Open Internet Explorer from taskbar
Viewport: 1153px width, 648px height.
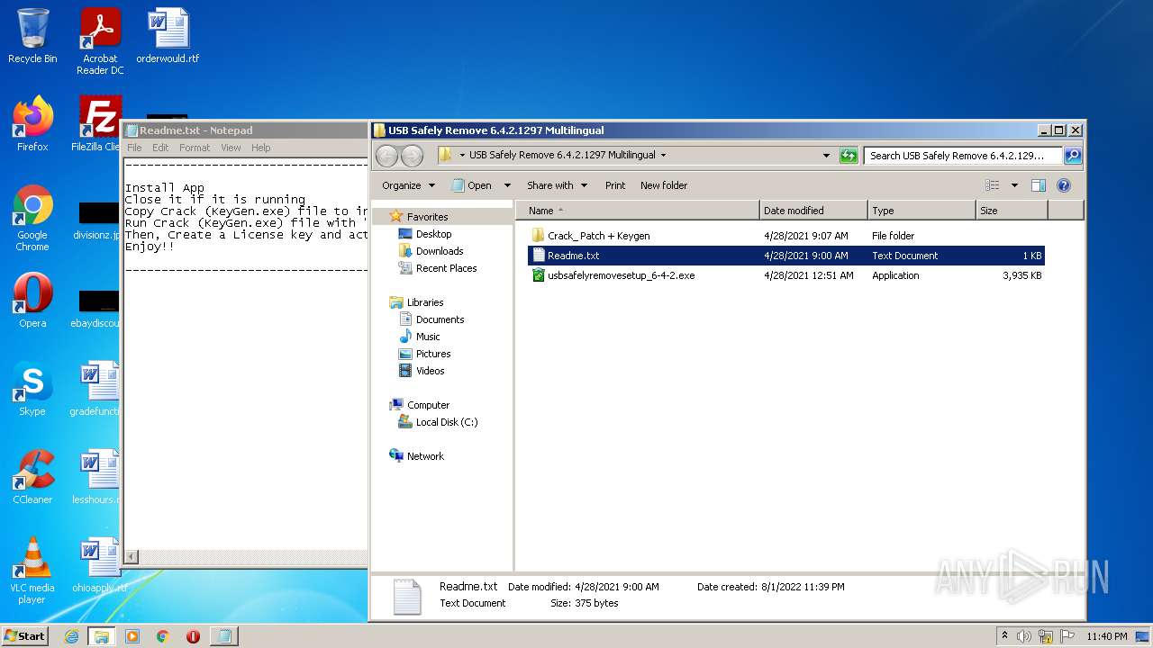(x=71, y=636)
